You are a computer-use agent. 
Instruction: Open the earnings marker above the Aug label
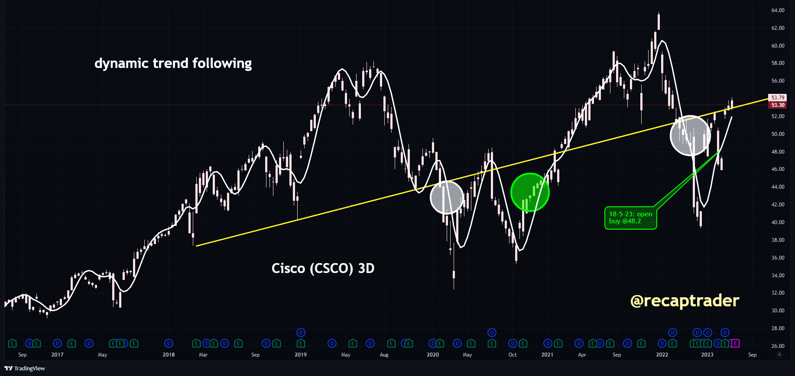pos(391,344)
